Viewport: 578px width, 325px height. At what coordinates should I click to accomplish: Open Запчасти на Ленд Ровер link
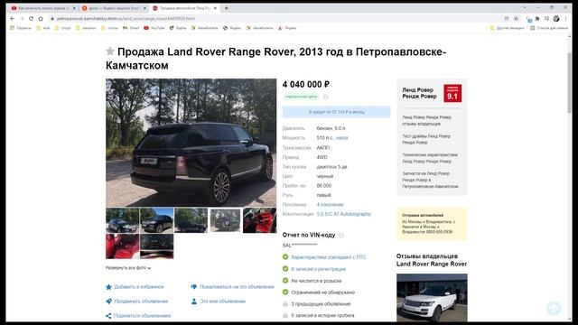pyautogui.click(x=430, y=180)
